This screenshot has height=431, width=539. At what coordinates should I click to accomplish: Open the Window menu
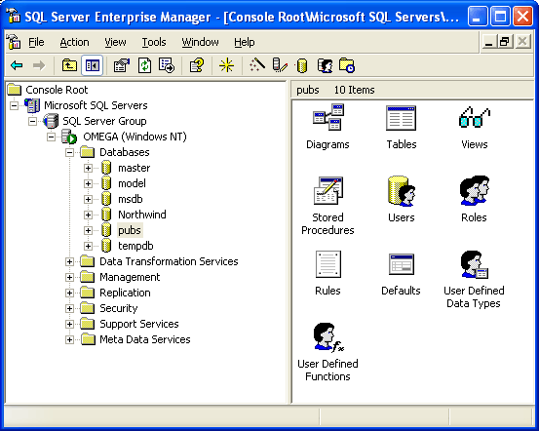point(200,42)
